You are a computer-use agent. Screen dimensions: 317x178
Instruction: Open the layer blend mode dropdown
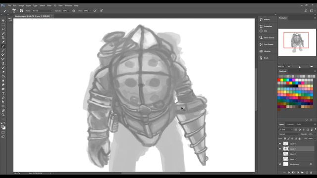[289, 134]
